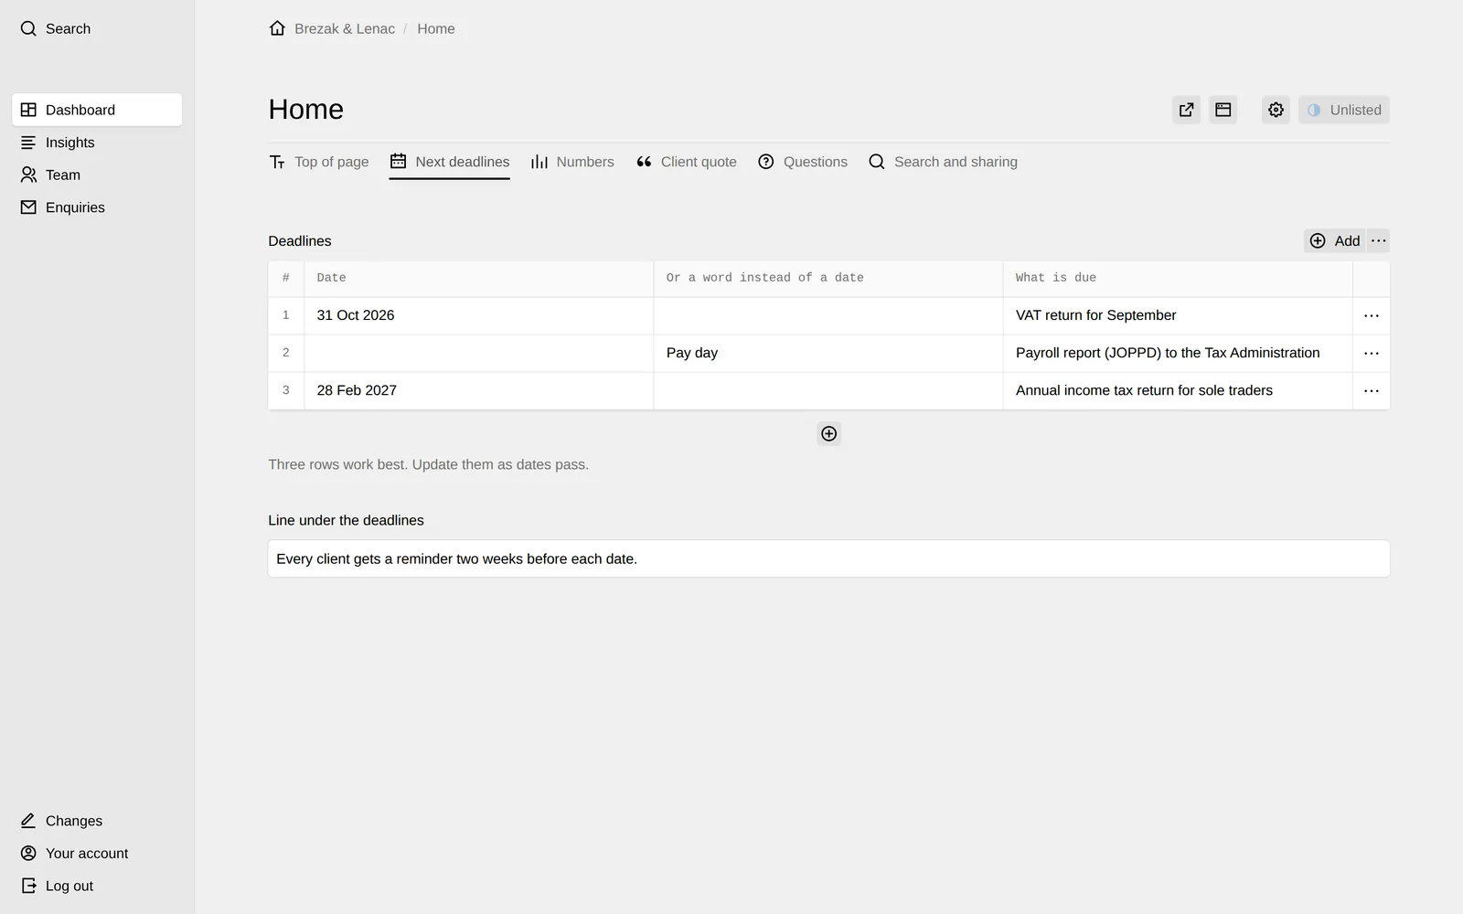Open row menu for Annual income tax row
This screenshot has width=1463, height=914.
point(1372,390)
